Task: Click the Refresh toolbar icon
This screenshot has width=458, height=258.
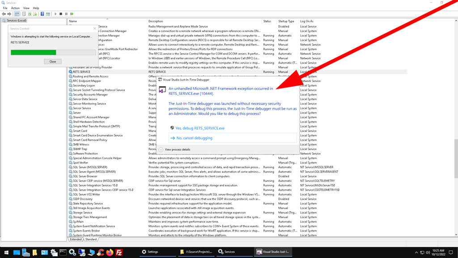Action: [30, 14]
